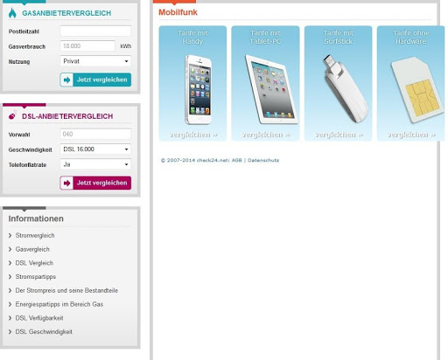The height and width of the screenshot is (360, 448).
Task: Open the Telefonflatrate dropdown showing Ja
Action: click(x=95, y=164)
